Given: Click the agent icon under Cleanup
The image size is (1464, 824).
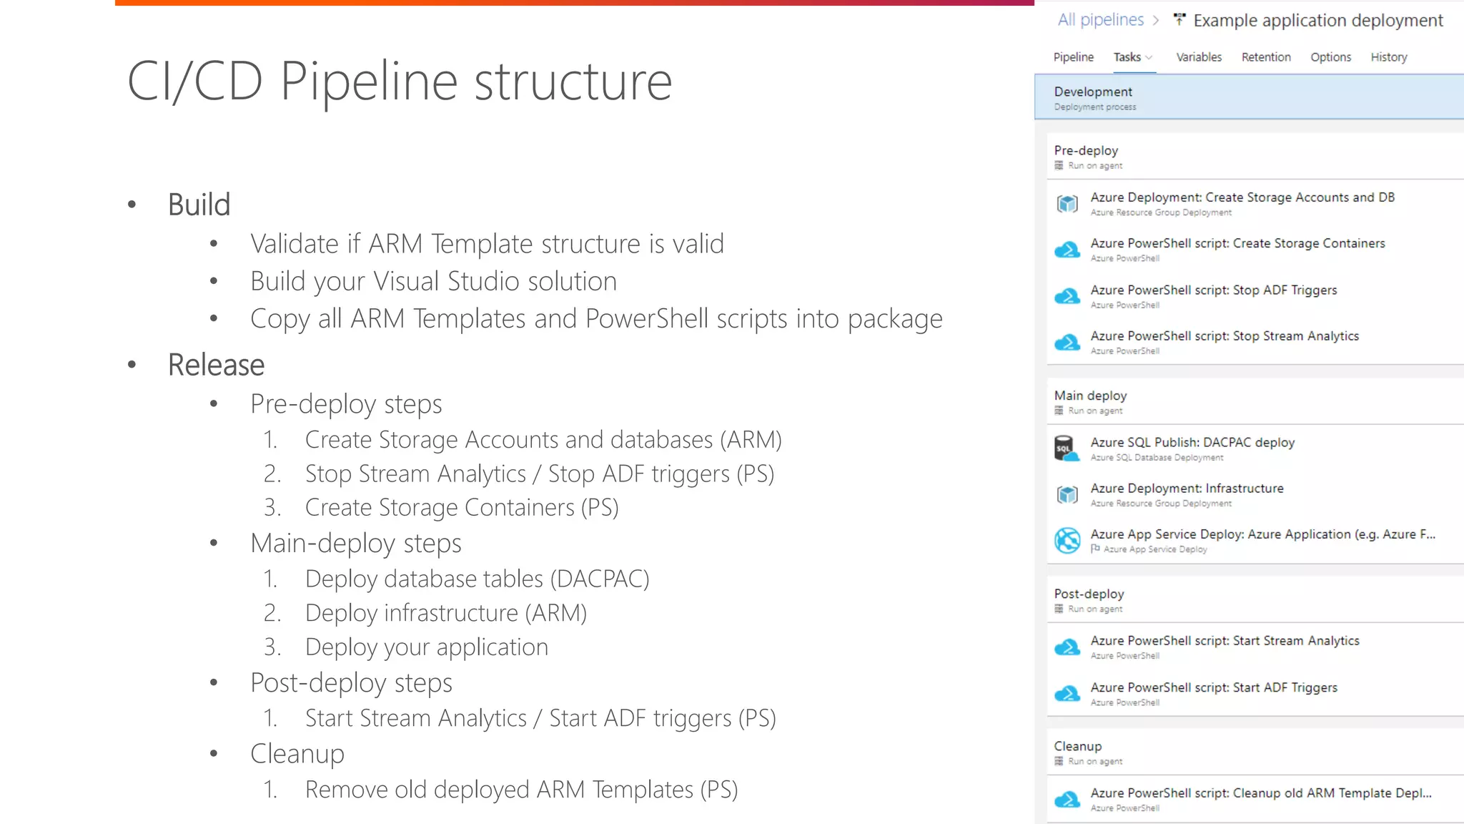Looking at the screenshot, I should 1059,762.
